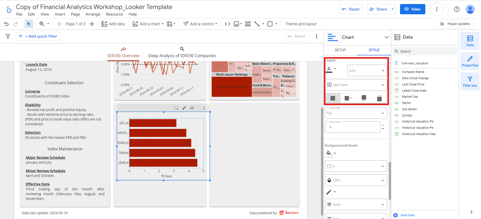Open community visualizations and components icon
This screenshot has height=219, width=481.
click(x=171, y=24)
